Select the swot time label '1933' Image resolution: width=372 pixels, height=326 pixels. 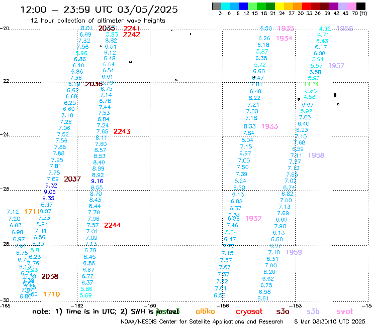270,126
